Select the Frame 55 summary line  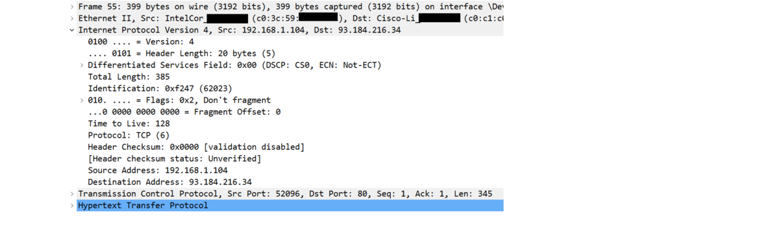pos(290,6)
